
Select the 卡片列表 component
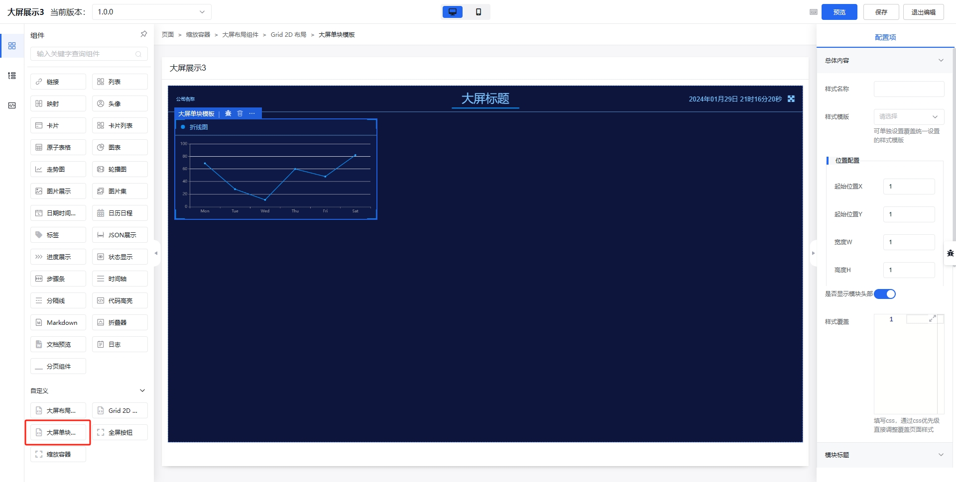[x=120, y=125]
